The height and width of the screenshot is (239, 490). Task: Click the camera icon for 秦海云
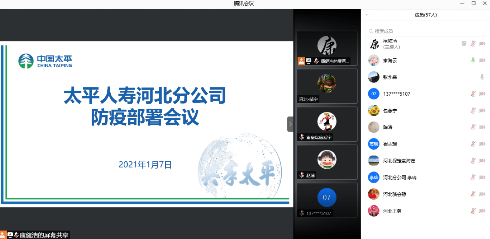[x=482, y=60]
